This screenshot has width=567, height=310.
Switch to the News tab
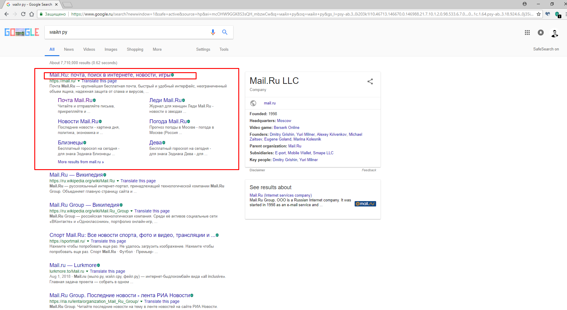(69, 50)
